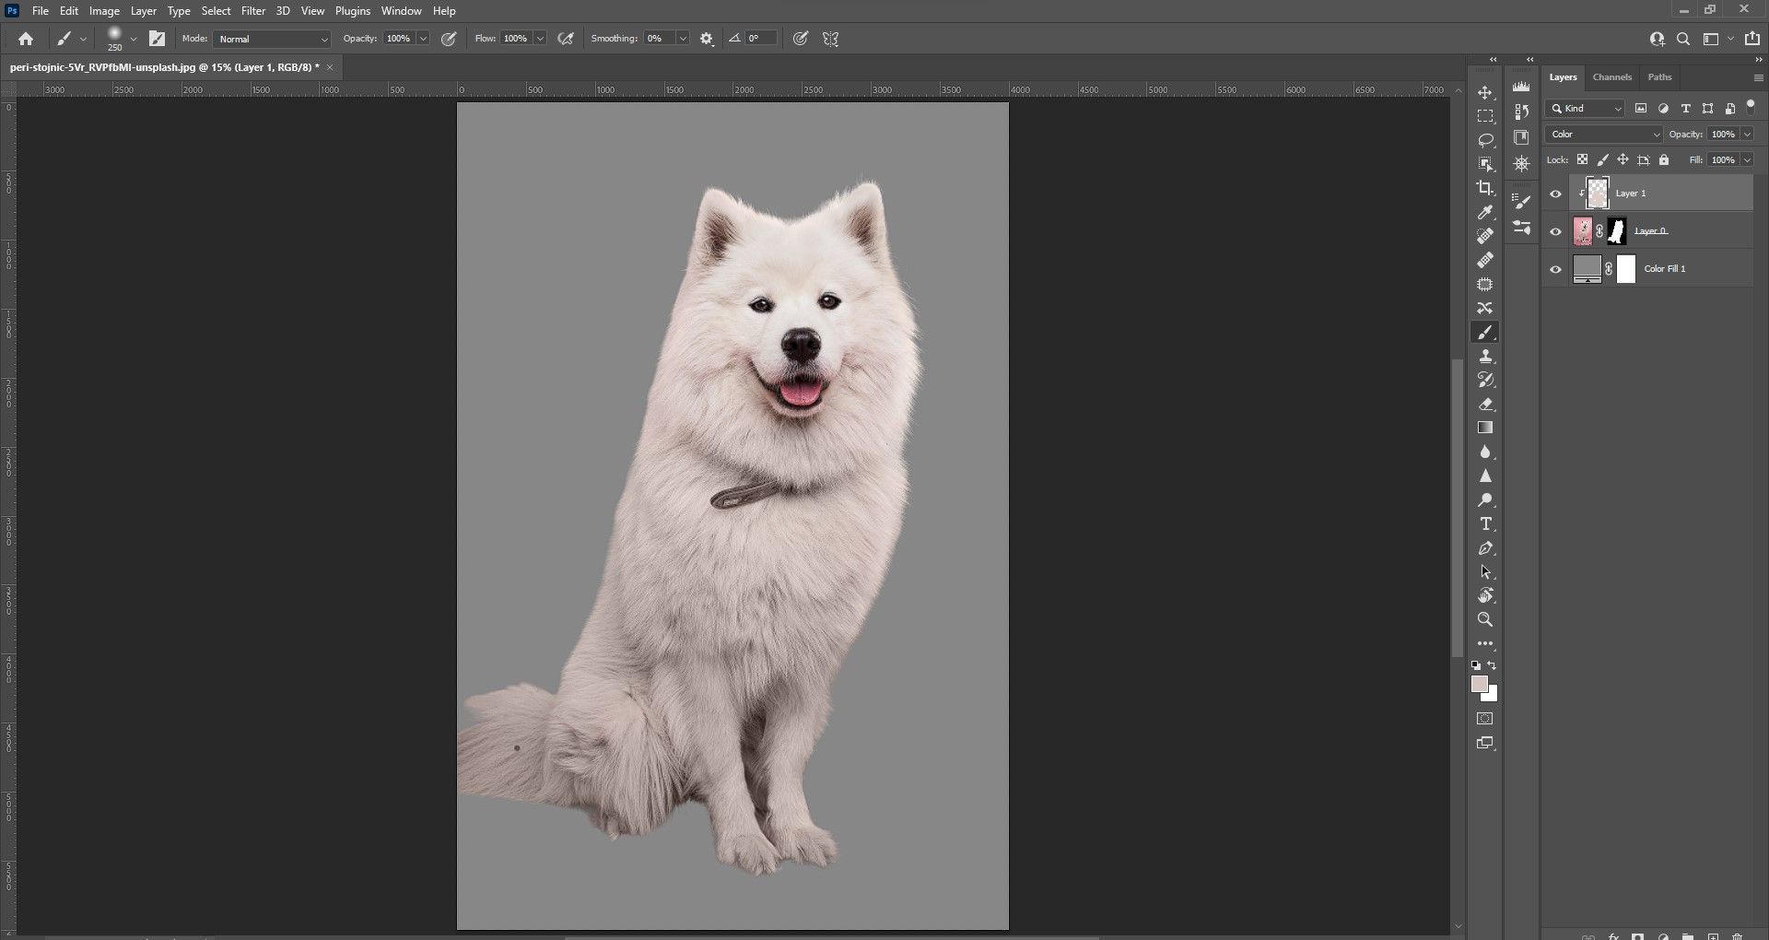The height and width of the screenshot is (940, 1769).
Task: Go to the Home screen
Action: (26, 39)
